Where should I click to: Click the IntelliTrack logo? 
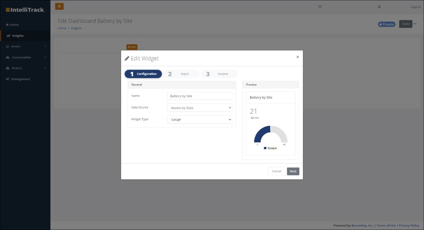[x=25, y=10]
